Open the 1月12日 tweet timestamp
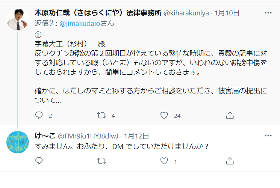 point(136,136)
